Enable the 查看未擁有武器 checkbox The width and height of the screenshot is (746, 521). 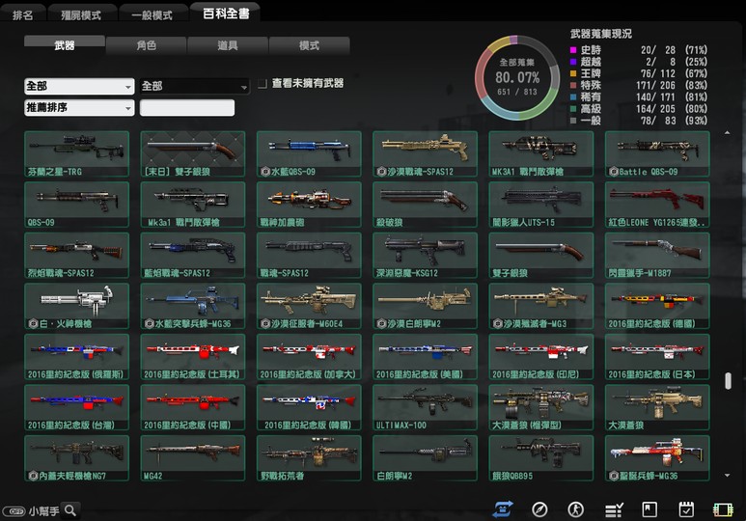[262, 84]
